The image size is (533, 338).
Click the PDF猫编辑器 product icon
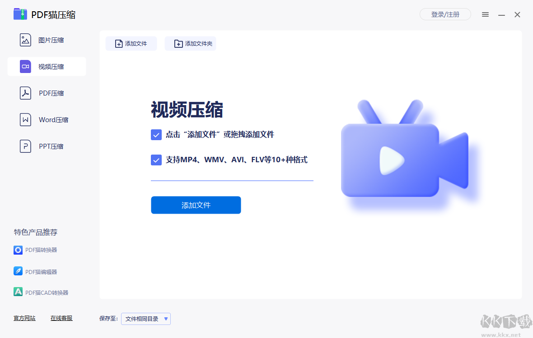tap(18, 271)
